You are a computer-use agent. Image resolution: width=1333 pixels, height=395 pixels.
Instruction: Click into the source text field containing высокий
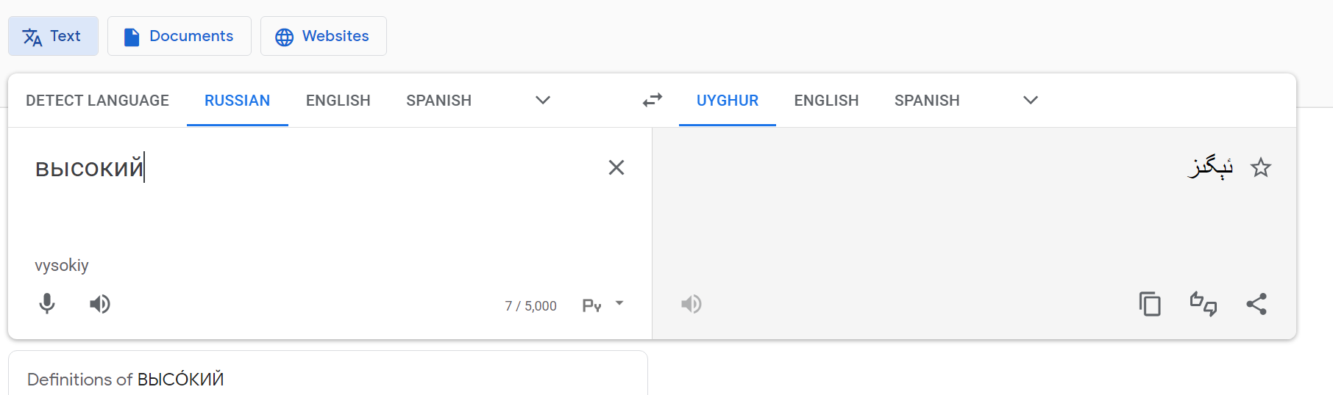coord(294,206)
